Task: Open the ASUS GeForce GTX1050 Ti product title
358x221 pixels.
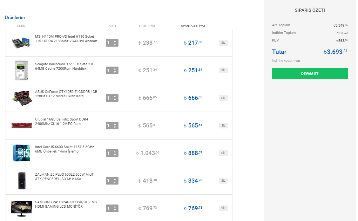Action: click(66, 94)
